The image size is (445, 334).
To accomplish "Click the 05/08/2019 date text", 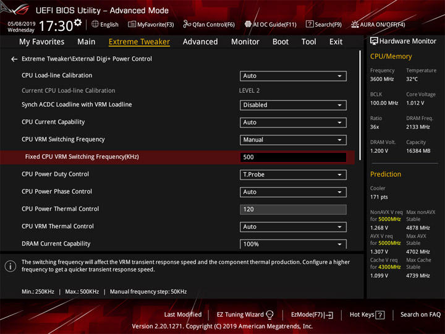I will [x=21, y=24].
